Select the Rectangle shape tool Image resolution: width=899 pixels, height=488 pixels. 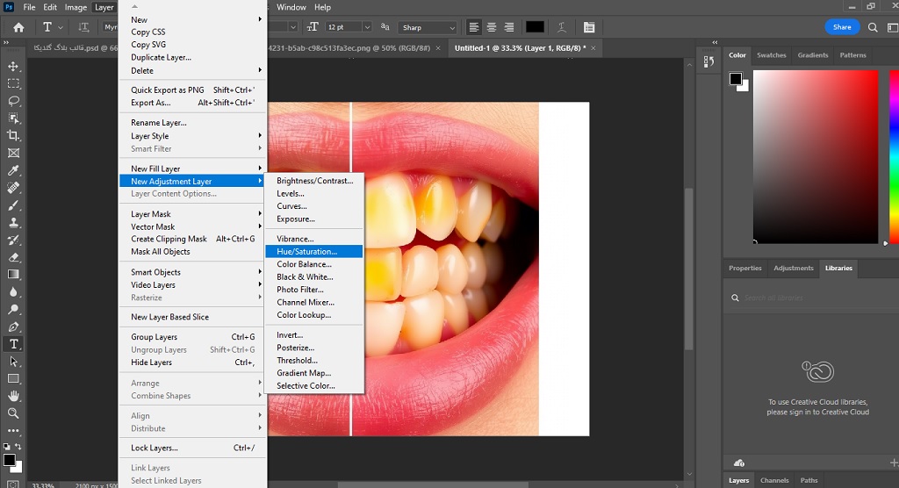coord(14,378)
